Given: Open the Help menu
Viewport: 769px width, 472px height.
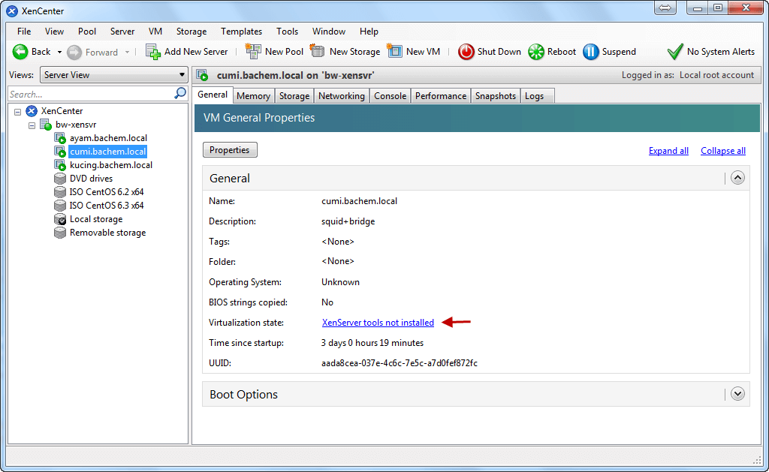Looking at the screenshot, I should pyautogui.click(x=369, y=32).
